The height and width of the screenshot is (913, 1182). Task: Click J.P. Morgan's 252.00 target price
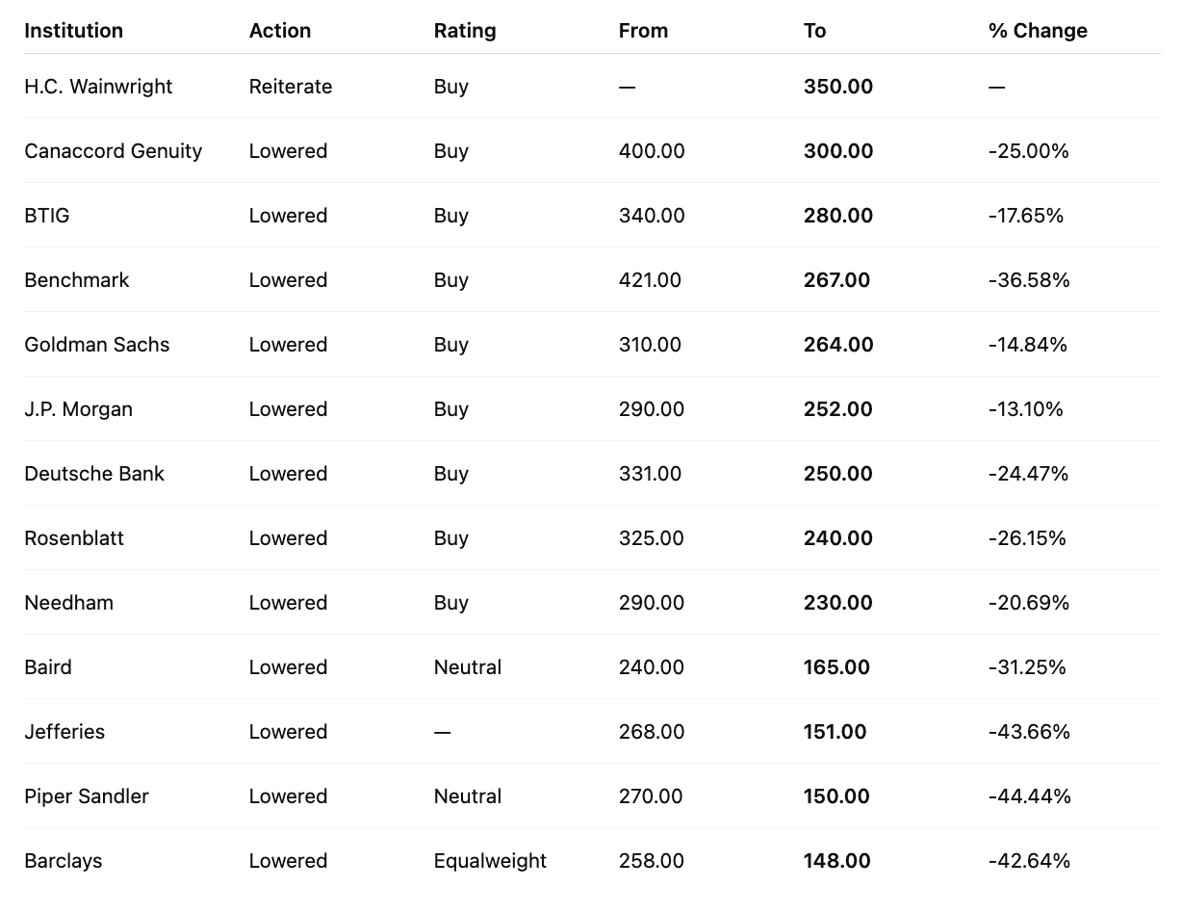pos(837,409)
